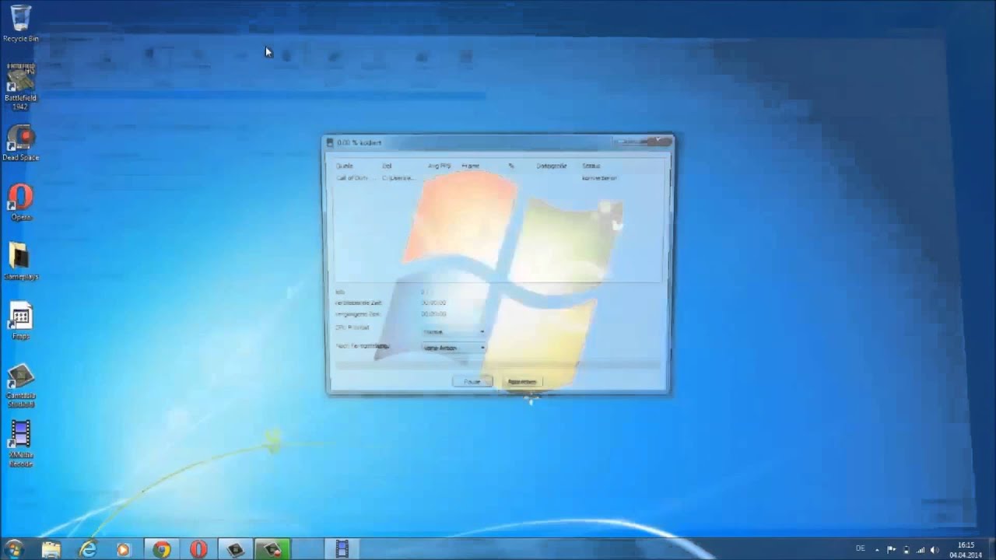This screenshot has height=560, width=996.
Task: Click the encoding progress bar
Action: 497,365
